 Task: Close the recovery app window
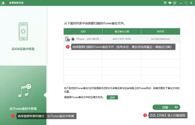coord(191,3)
